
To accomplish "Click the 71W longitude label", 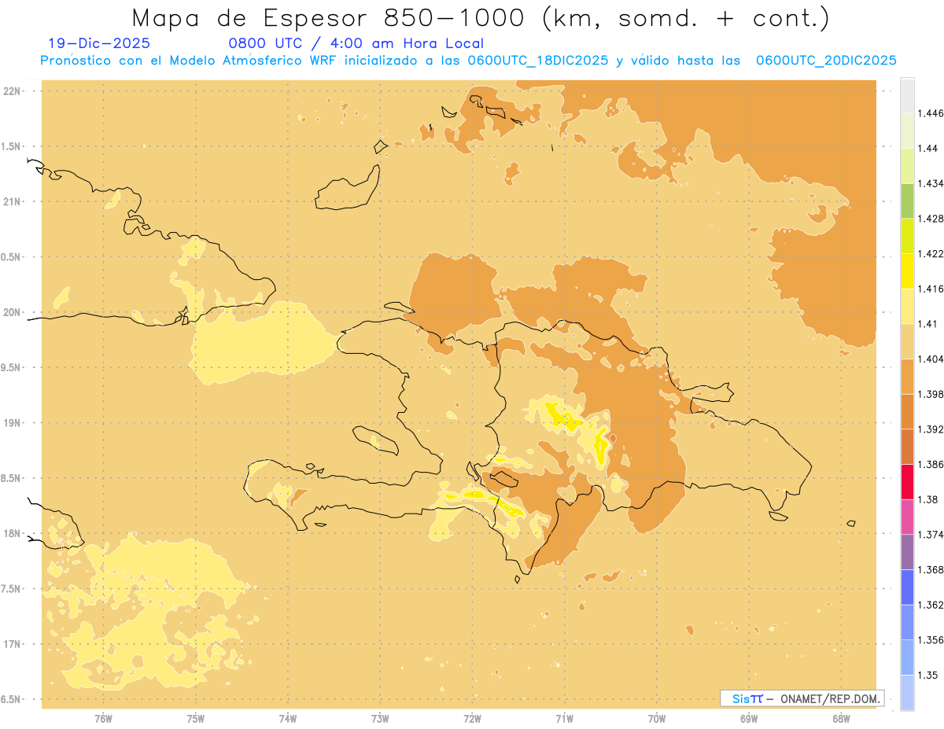I will coord(564,719).
